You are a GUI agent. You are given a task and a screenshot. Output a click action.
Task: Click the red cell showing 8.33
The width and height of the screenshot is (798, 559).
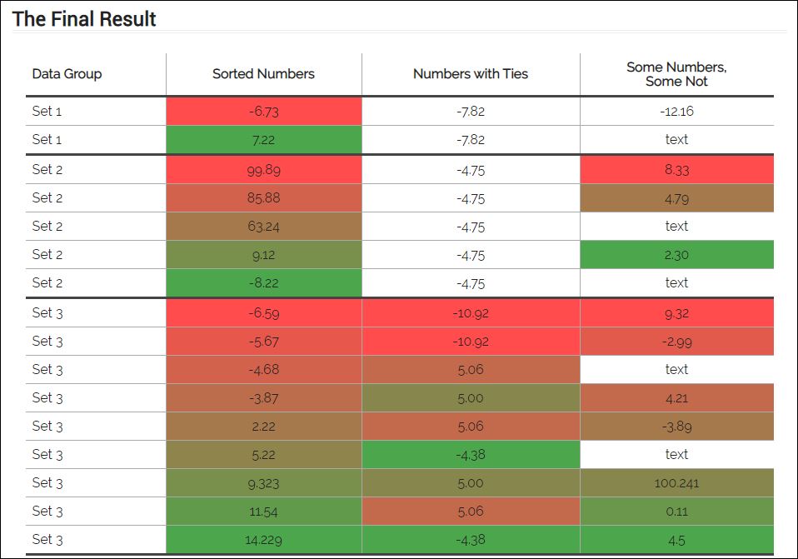click(x=676, y=170)
